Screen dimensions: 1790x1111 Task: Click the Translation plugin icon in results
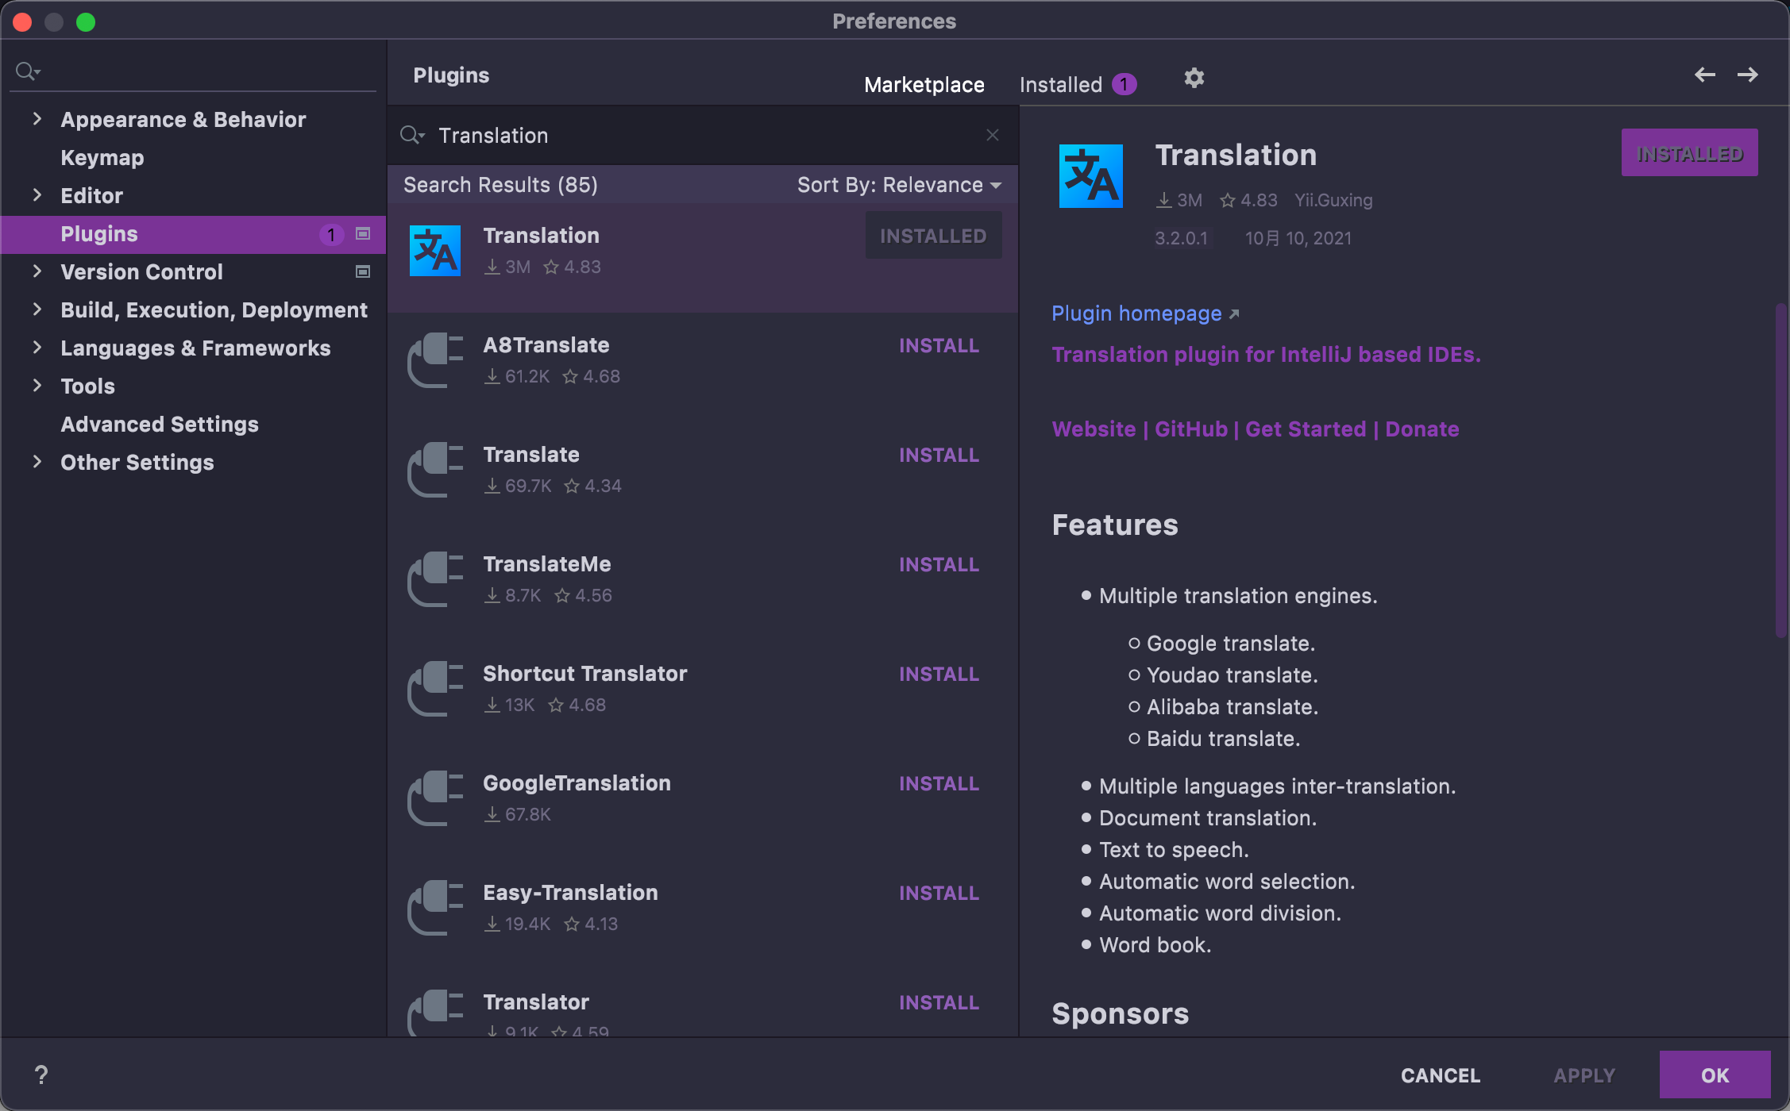(x=434, y=251)
